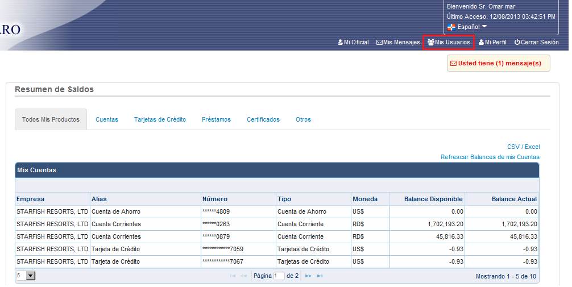
Task: Open the 'Usted tiene (1) mensaje(s)' notification
Action: click(x=499, y=63)
